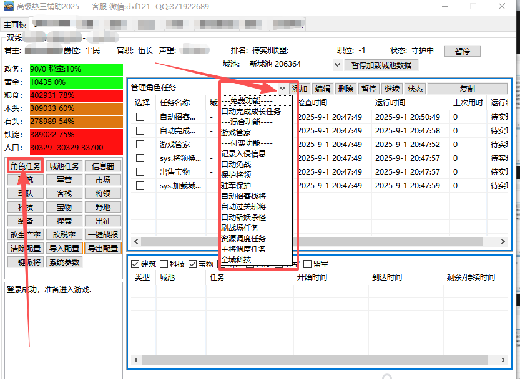Image resolution: width=520 pixels, height=379 pixels.
Task: Choose 资源调度任务 in the dropdown list
Action: [243, 238]
